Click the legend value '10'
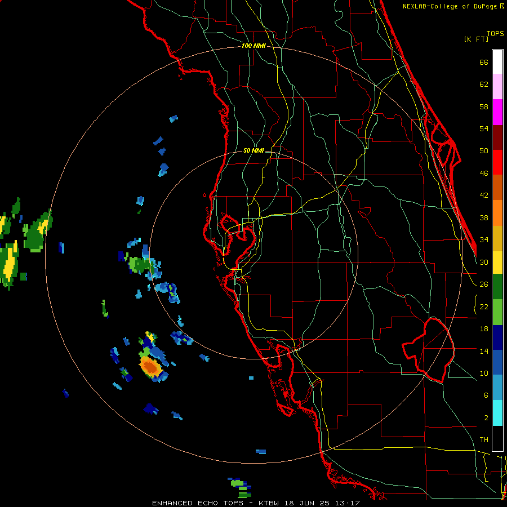 [x=484, y=373]
